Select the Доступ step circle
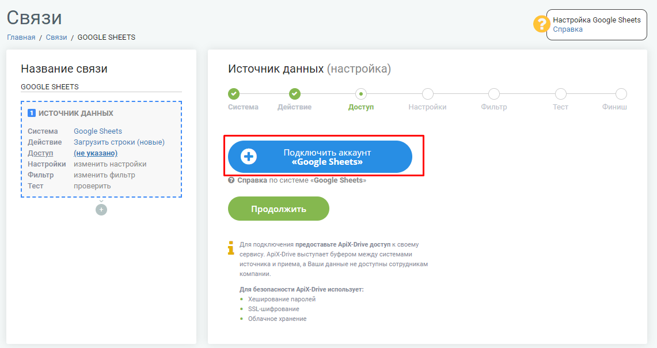 coord(361,93)
